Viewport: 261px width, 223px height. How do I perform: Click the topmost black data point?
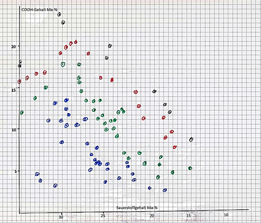59,14
